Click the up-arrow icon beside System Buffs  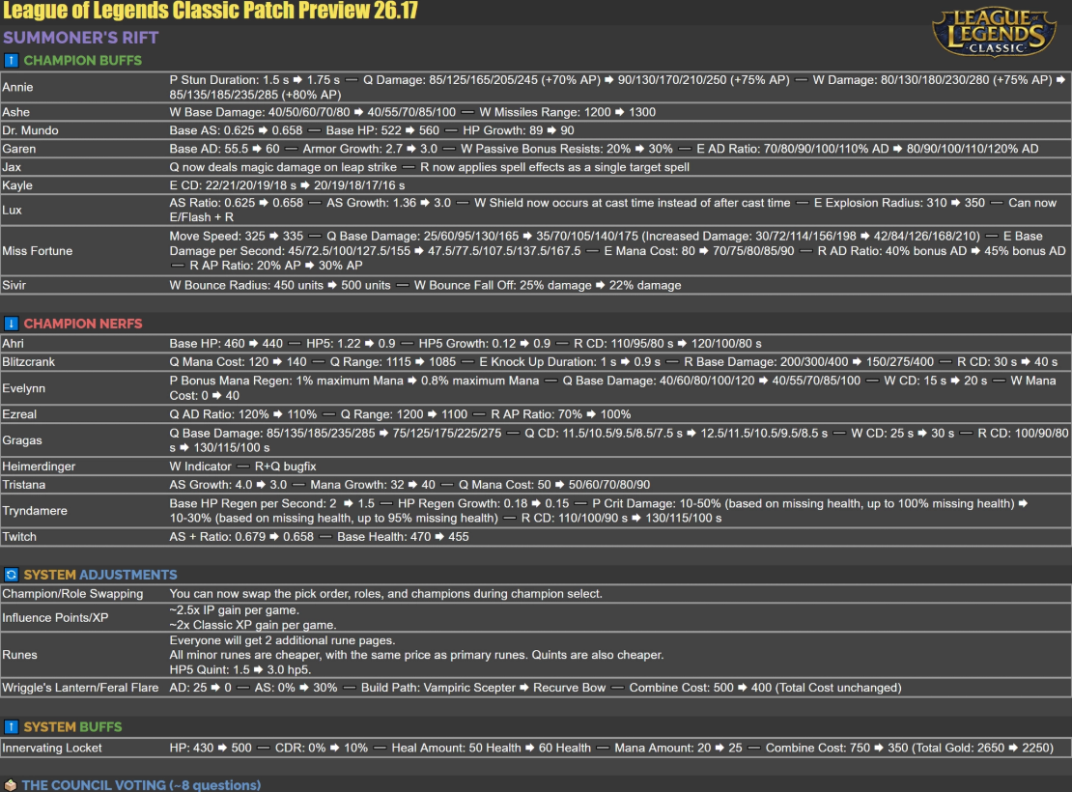pos(11,726)
